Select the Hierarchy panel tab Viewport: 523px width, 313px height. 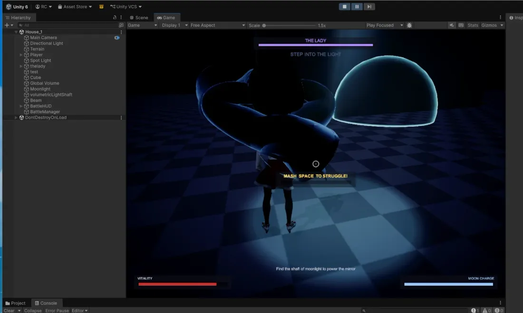point(19,18)
